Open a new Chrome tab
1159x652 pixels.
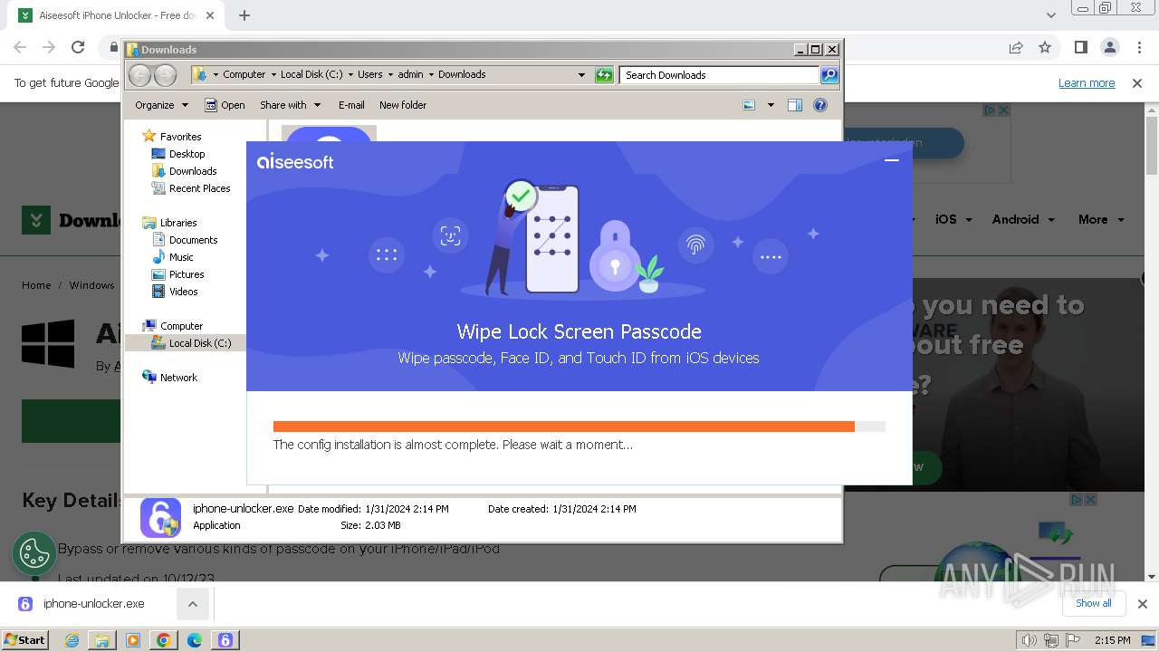pos(244,15)
